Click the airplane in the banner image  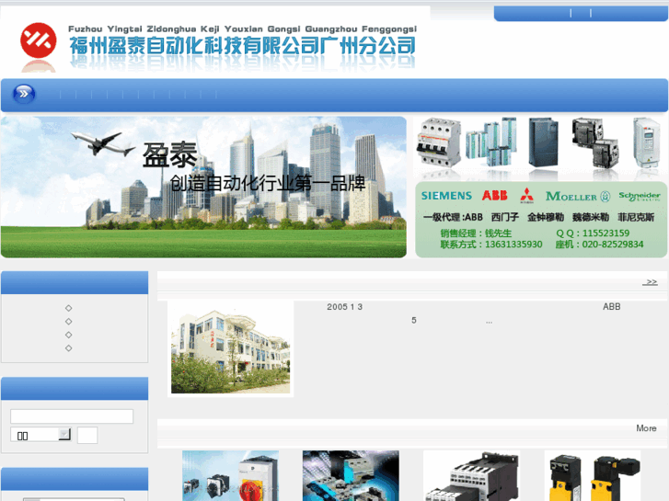point(103,143)
